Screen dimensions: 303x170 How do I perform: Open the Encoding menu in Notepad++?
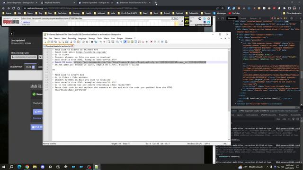[x=72, y=38]
